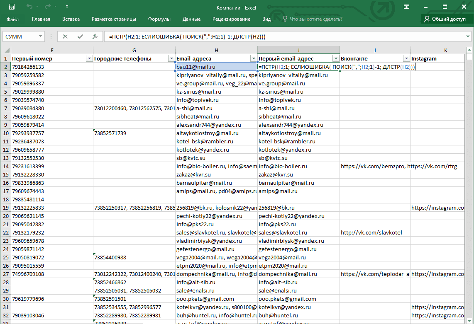Click cell with bau11@mail.ru
The height and width of the screenshot is (324, 474).
click(216, 67)
